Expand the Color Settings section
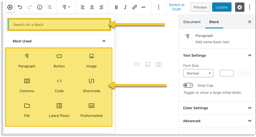256x137 pixels. coord(217,108)
